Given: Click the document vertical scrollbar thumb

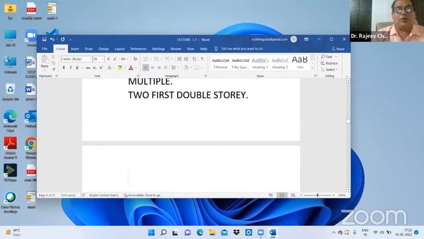Looking at the screenshot, I should pos(348,121).
